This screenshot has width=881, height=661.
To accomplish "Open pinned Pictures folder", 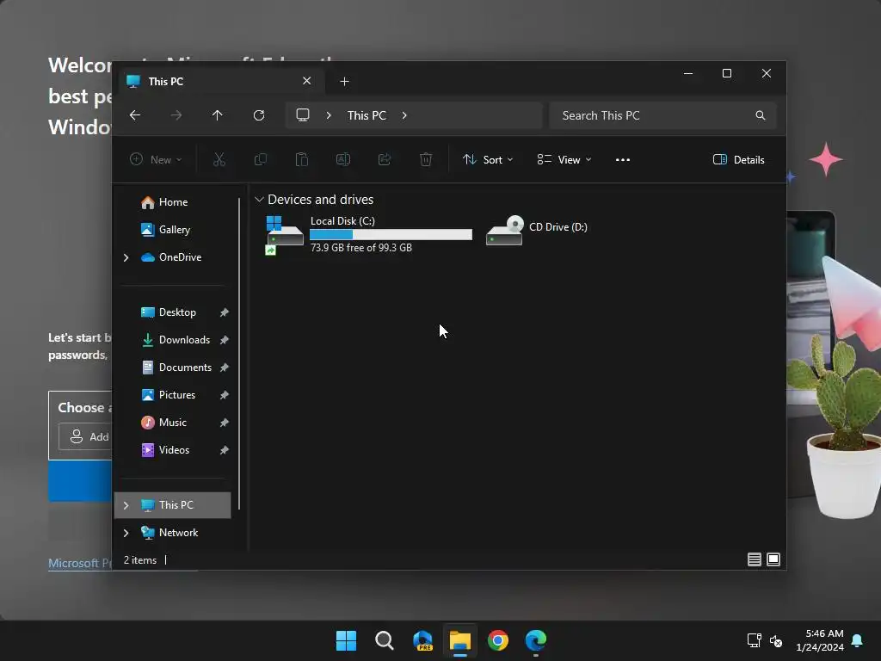I will [x=173, y=395].
